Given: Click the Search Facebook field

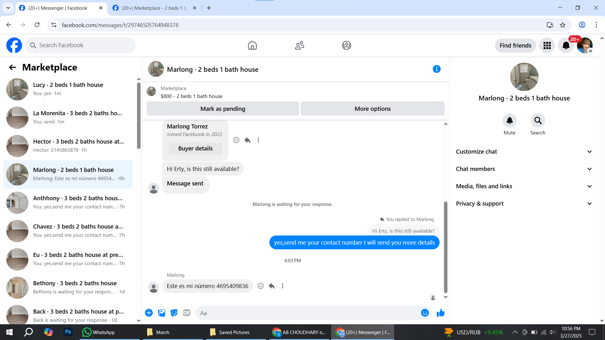Looking at the screenshot, I should pos(80,45).
